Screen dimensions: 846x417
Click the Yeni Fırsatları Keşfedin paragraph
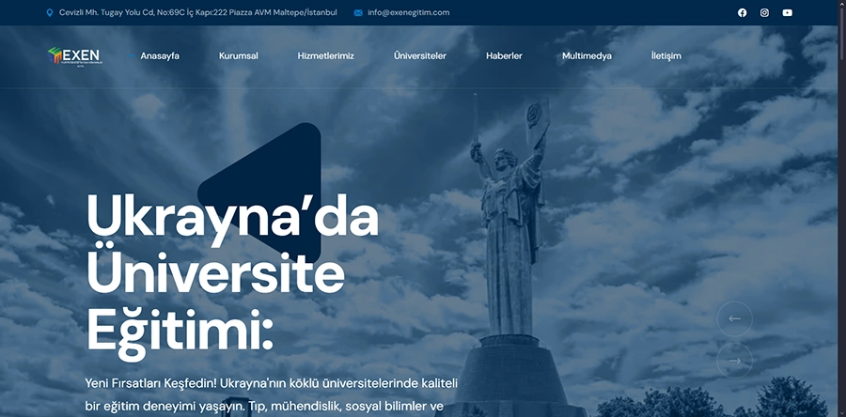pos(272,396)
